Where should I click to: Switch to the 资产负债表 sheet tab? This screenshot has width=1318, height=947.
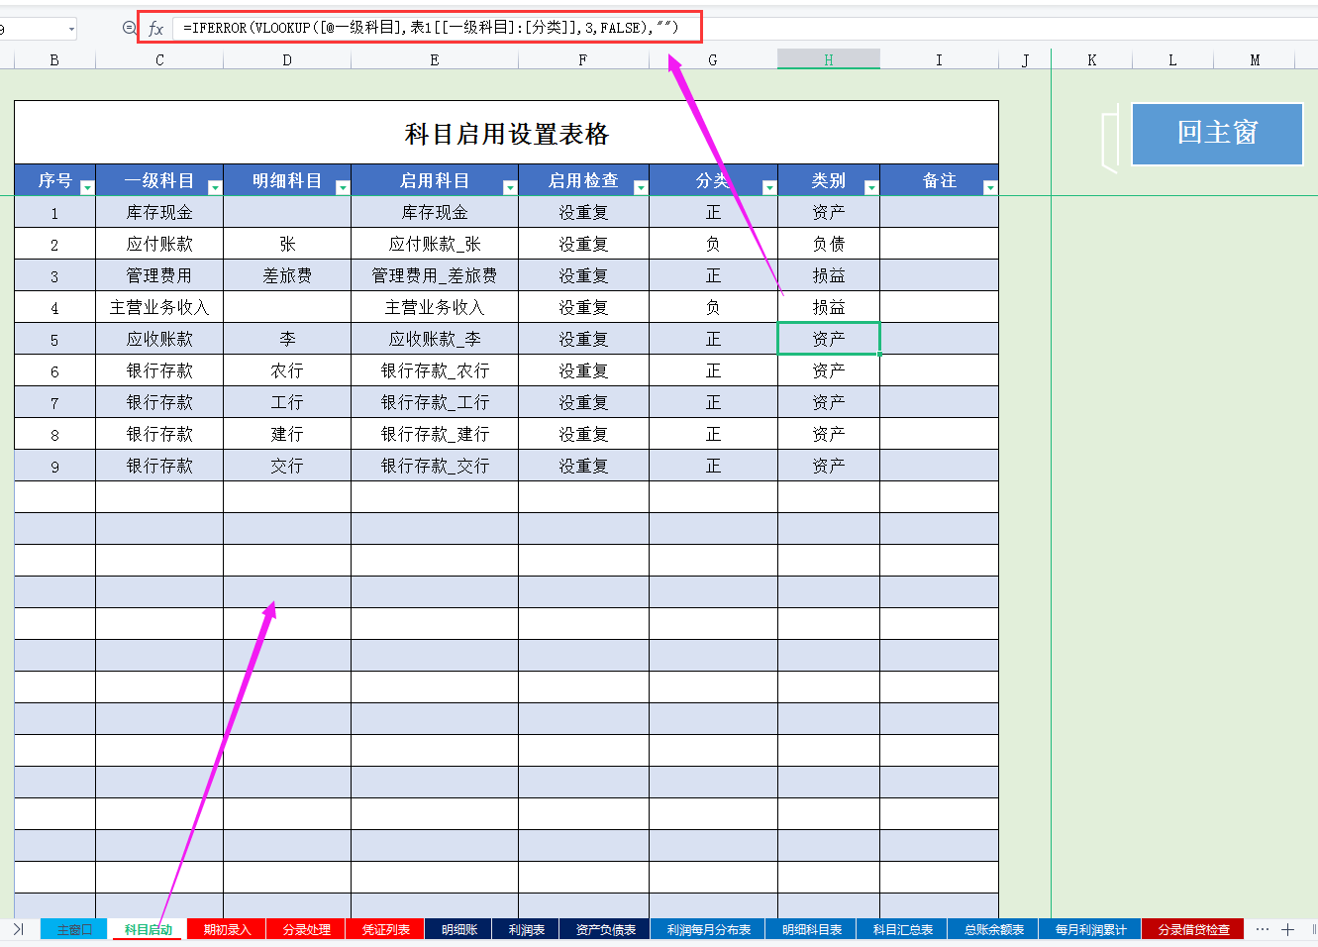(x=605, y=929)
